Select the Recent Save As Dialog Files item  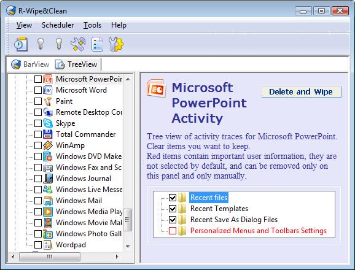click(234, 220)
